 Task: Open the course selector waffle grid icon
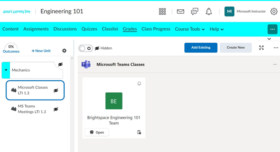point(162,11)
